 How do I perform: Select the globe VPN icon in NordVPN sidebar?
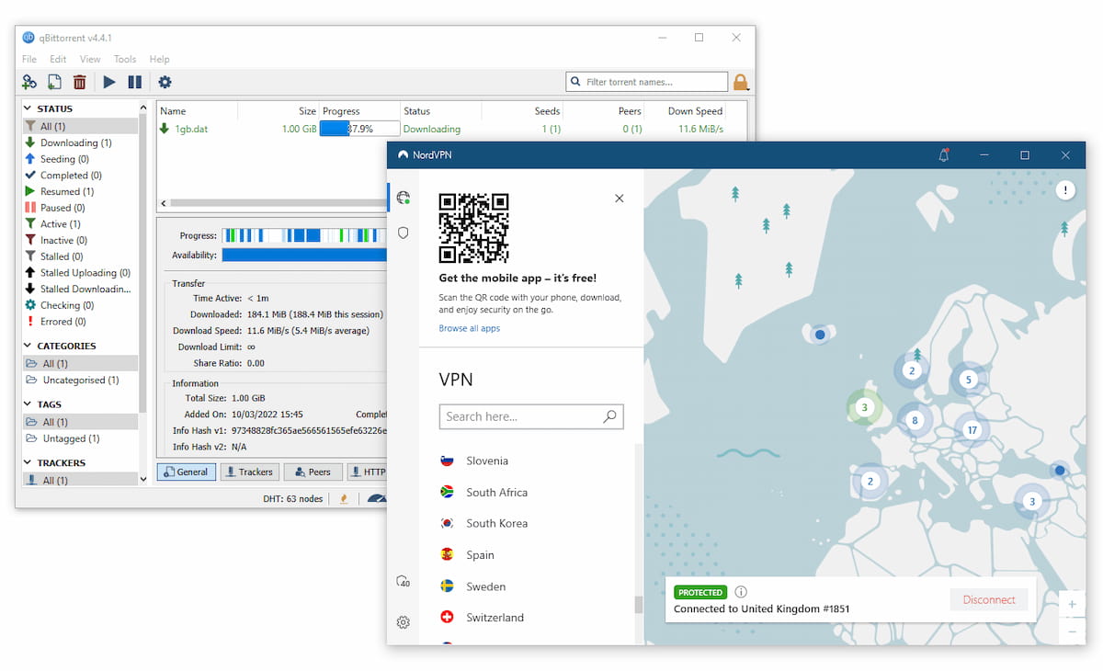(403, 197)
